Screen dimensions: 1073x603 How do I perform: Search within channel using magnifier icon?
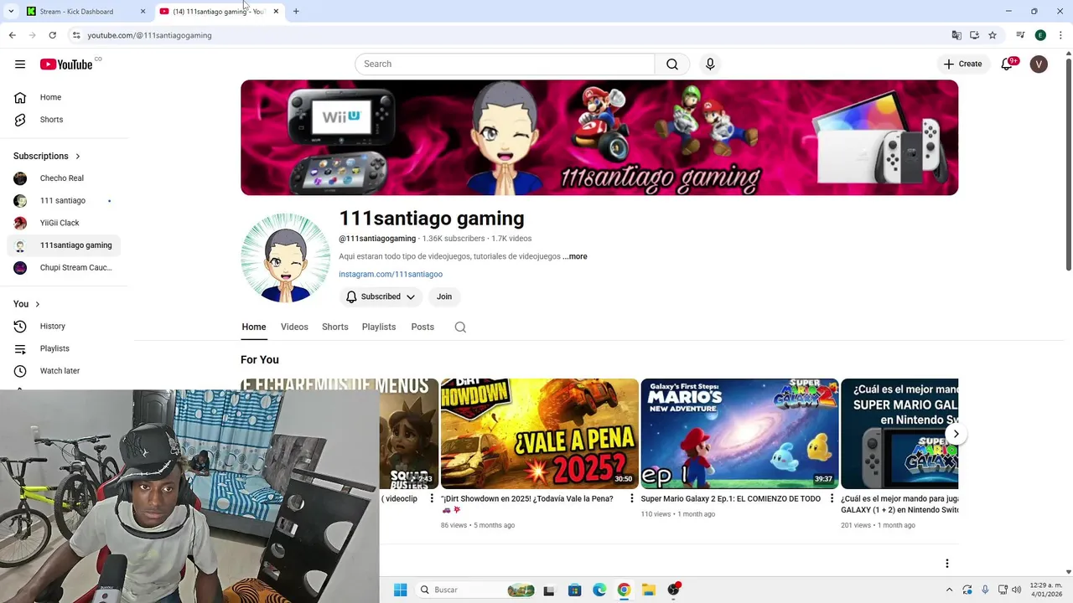[460, 327]
